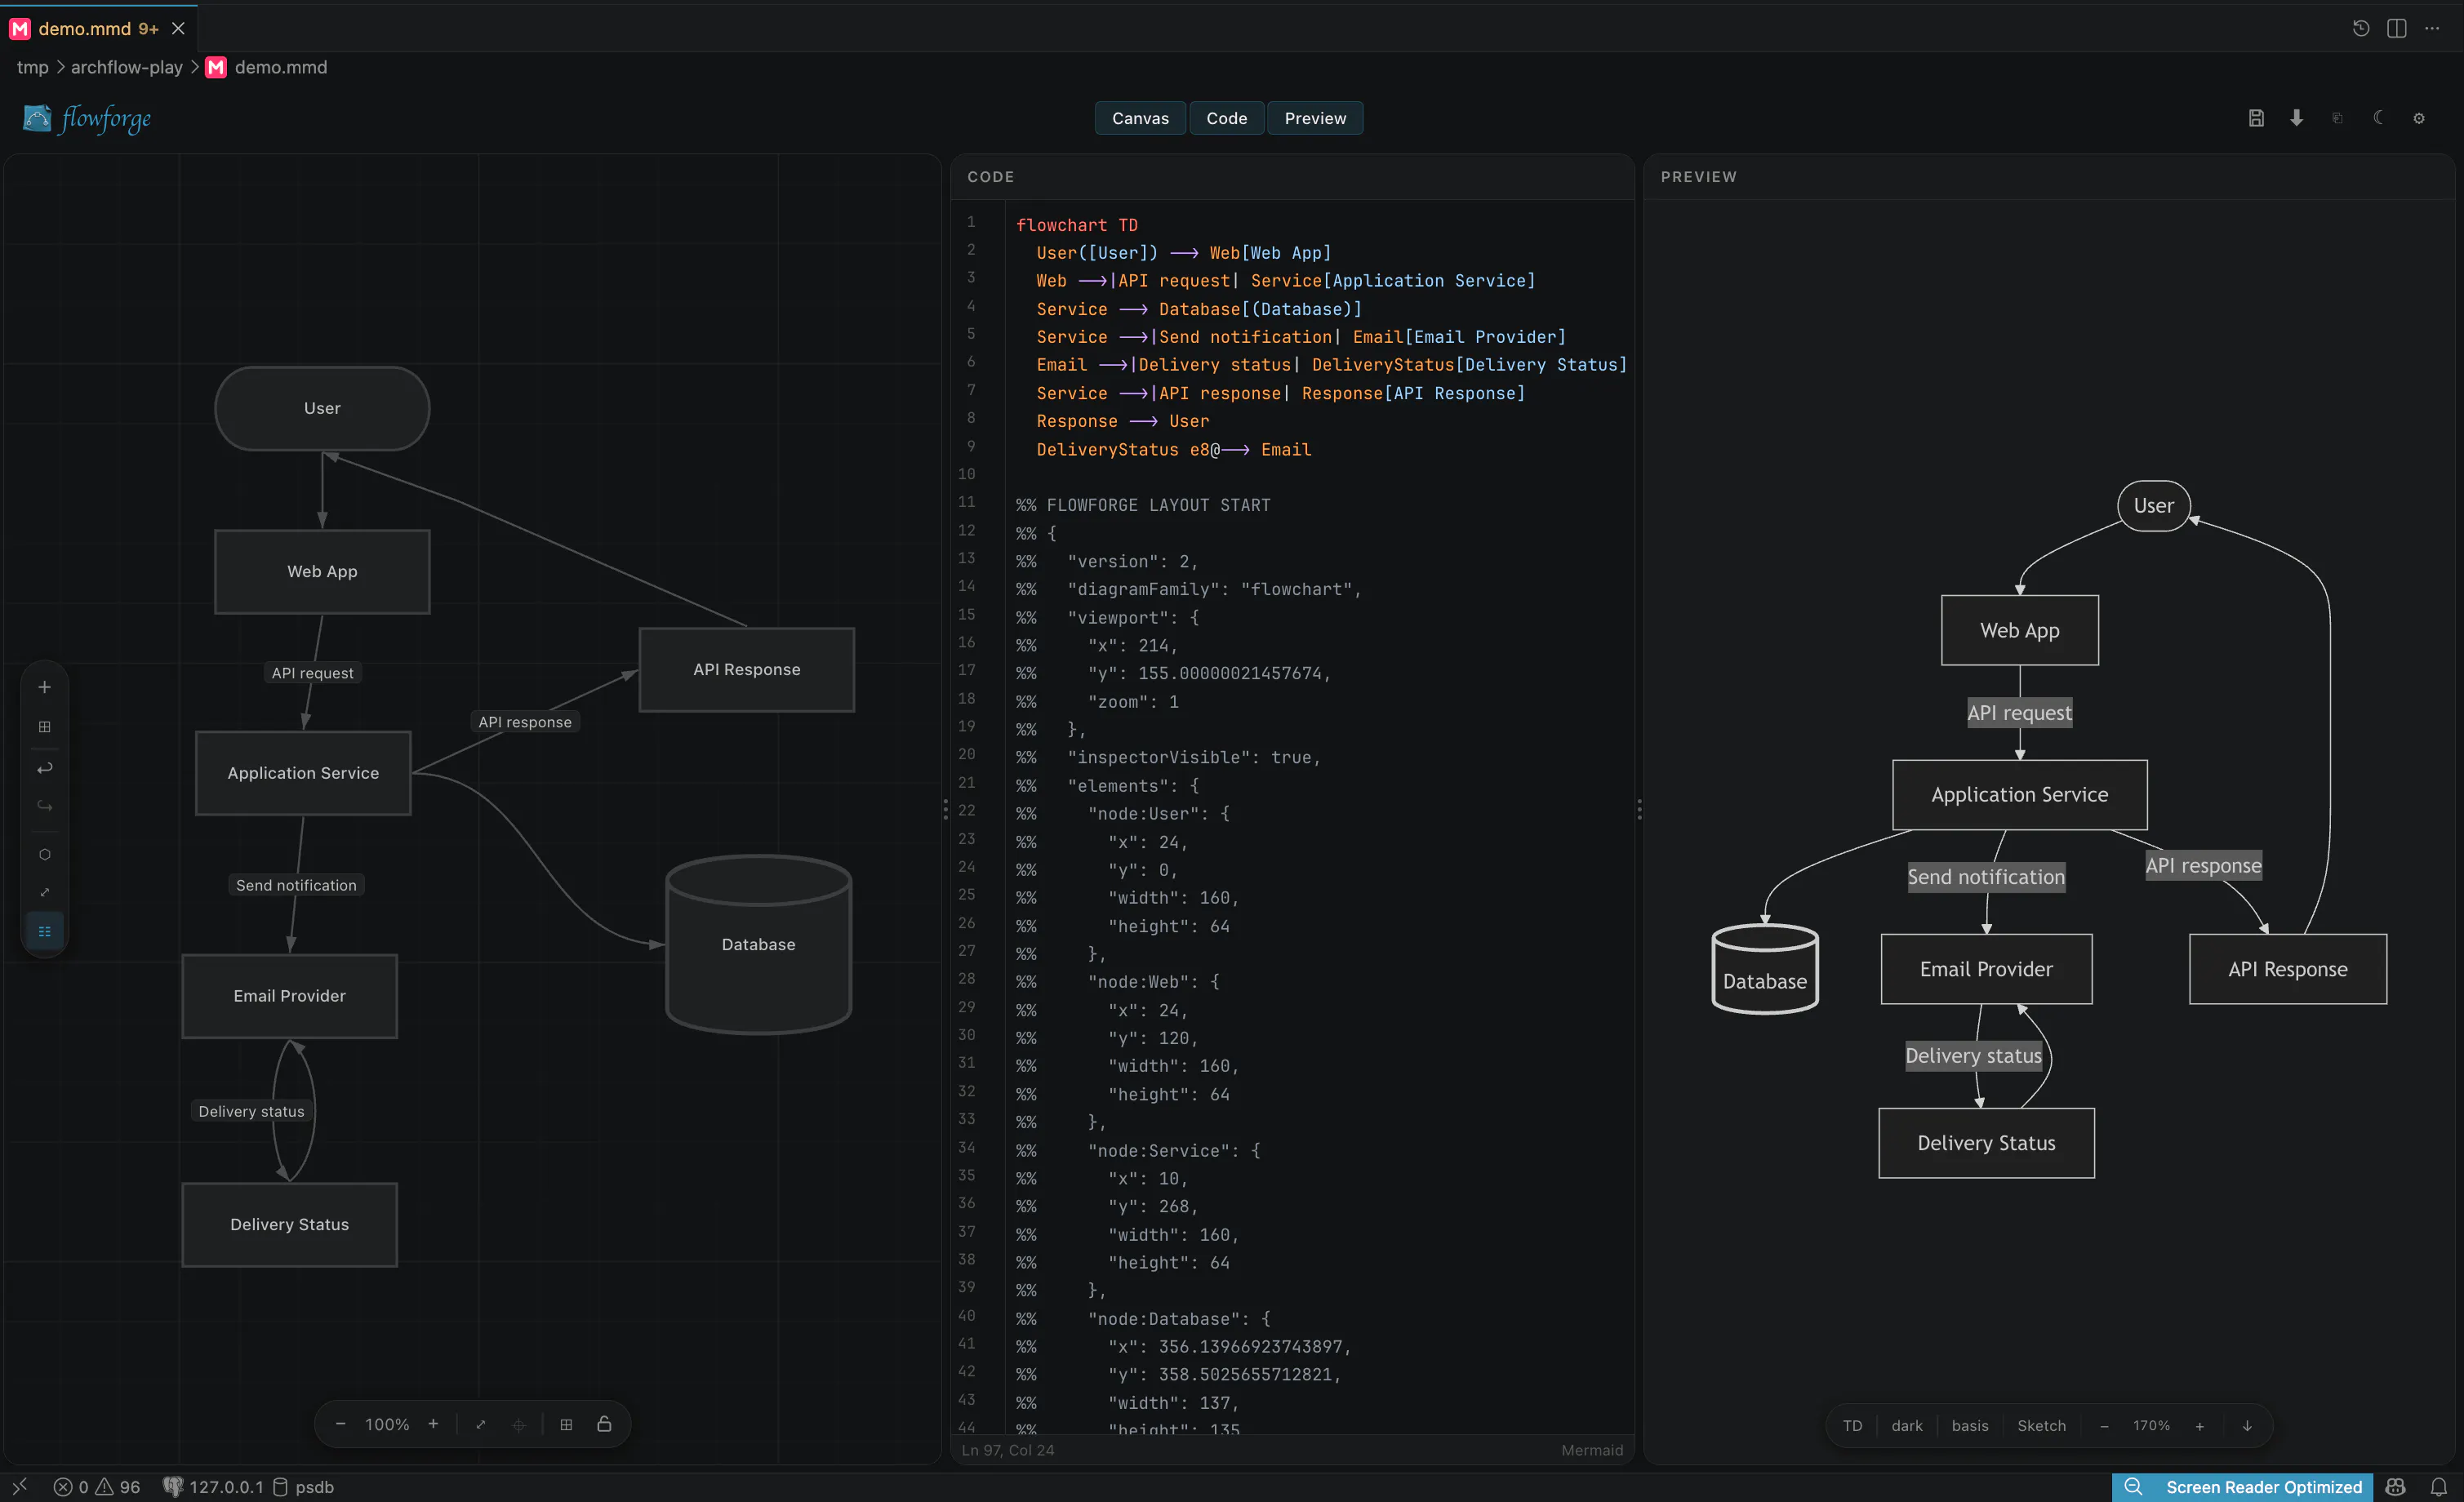Toggle the highlighted inspector list button
The width and height of the screenshot is (2464, 1502).
(44, 931)
